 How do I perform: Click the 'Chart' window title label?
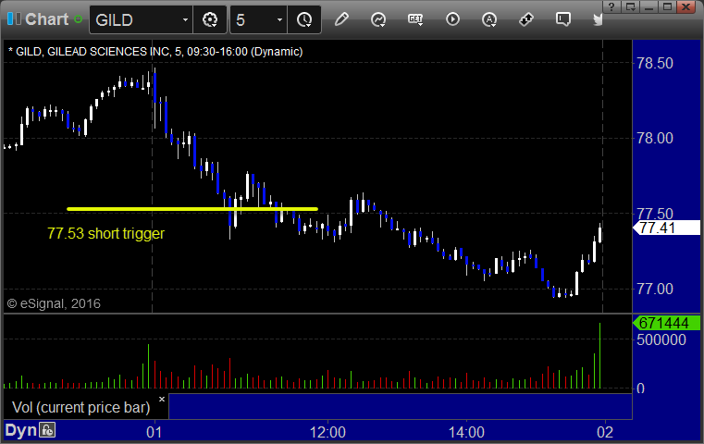[46, 19]
